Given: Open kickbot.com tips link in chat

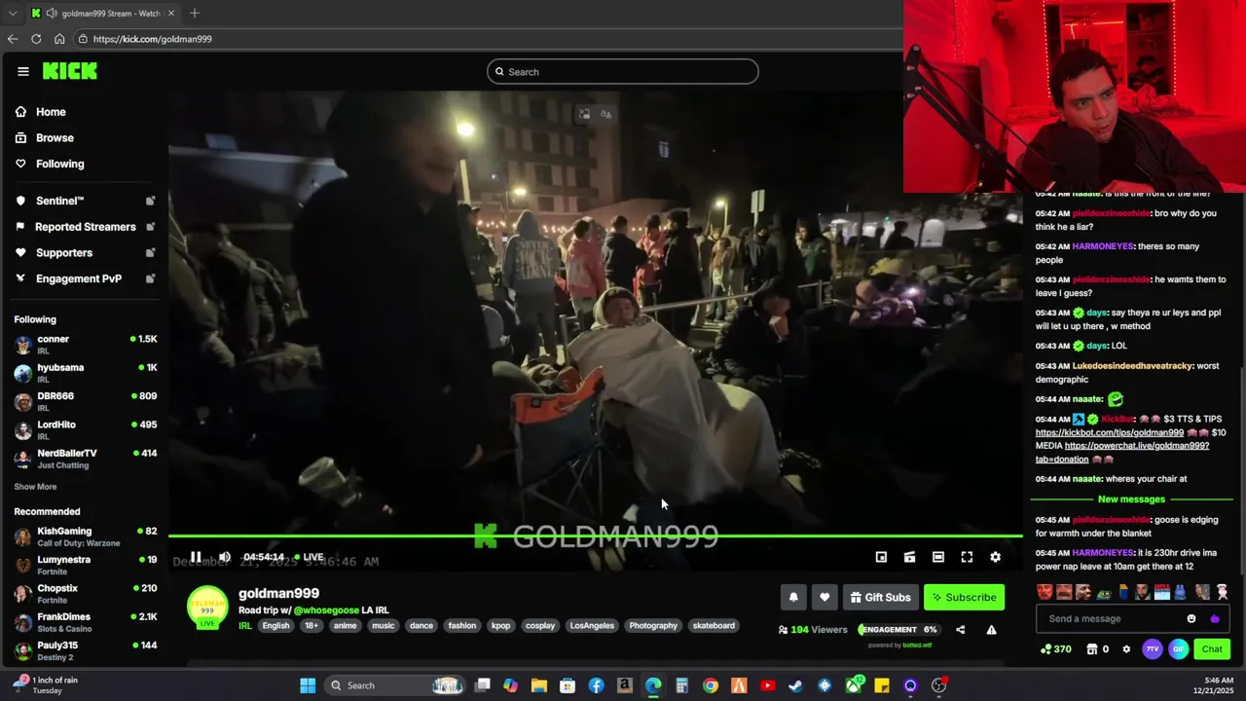Looking at the screenshot, I should [x=1110, y=432].
